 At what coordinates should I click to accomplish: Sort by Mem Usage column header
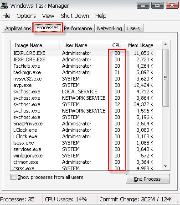[141, 45]
